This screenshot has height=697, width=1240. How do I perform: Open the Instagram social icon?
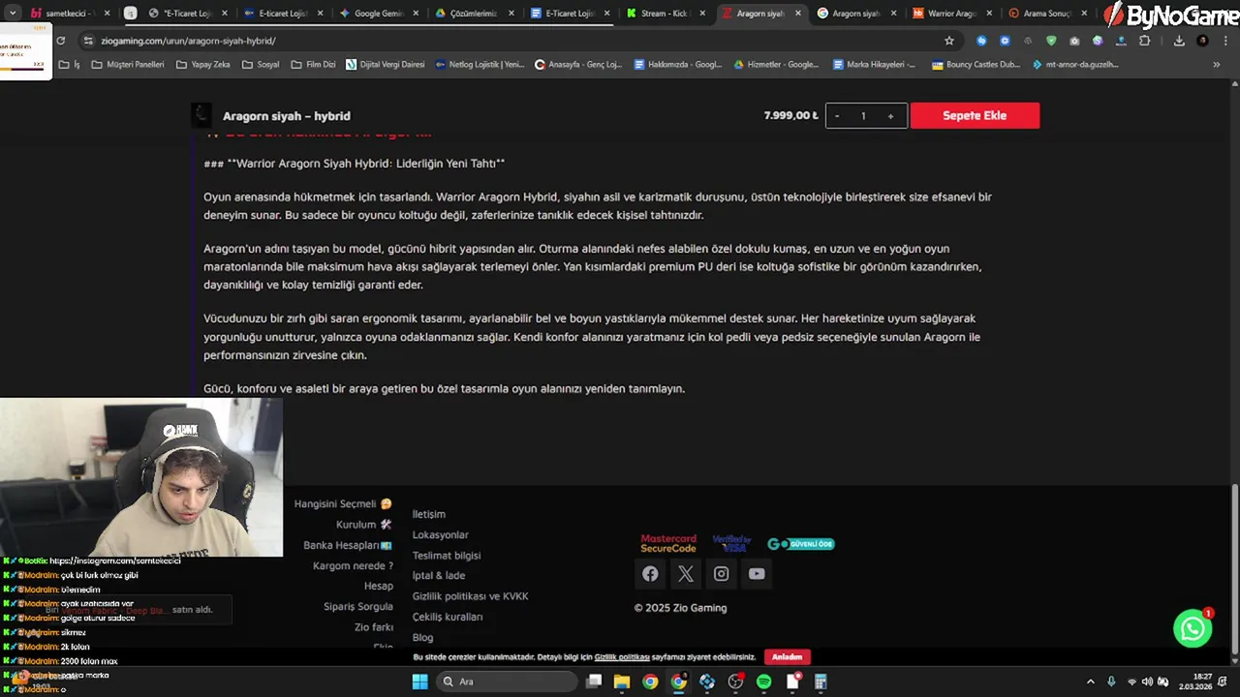click(x=721, y=574)
